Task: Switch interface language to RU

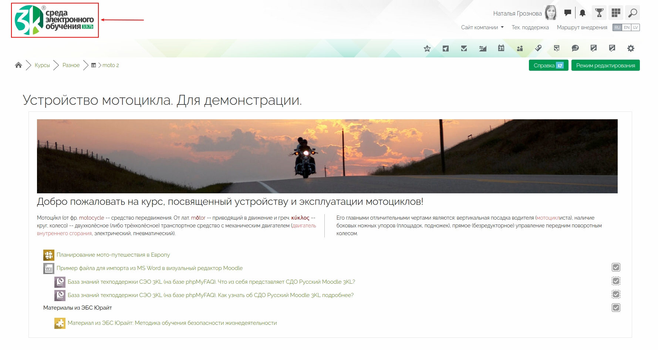Action: point(617,27)
